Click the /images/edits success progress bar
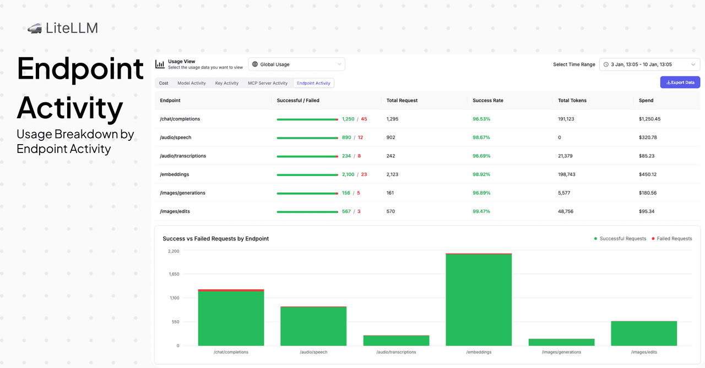This screenshot has height=368, width=705. point(307,211)
